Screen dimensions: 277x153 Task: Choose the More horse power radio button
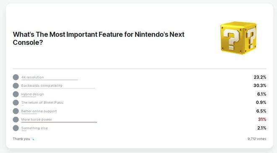(x=16, y=119)
